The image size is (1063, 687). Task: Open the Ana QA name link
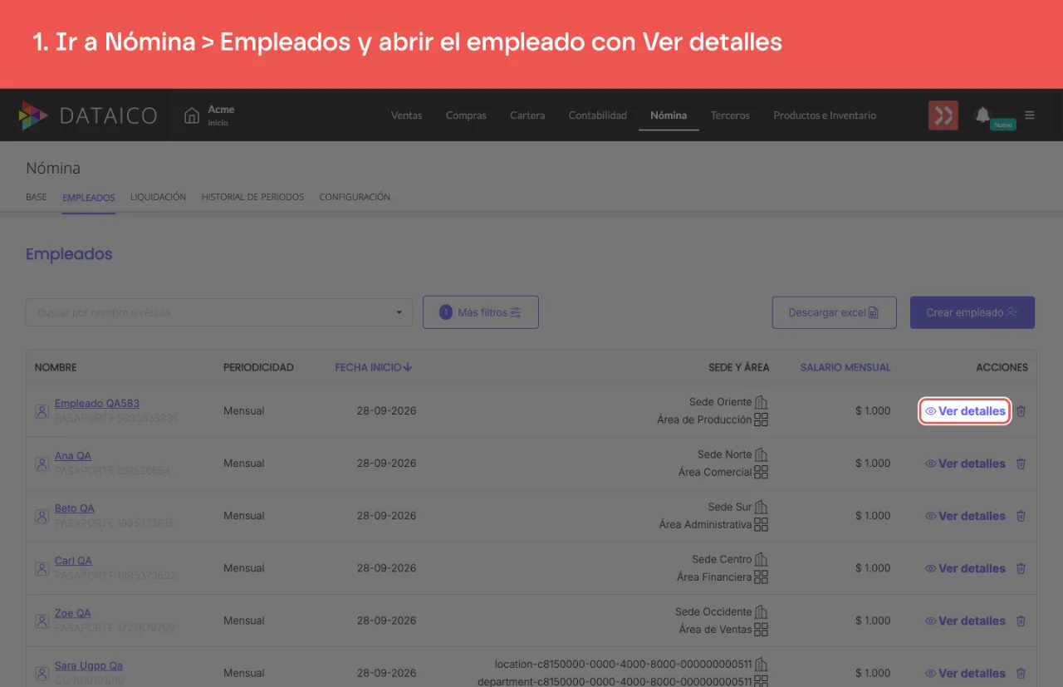pyautogui.click(x=73, y=456)
